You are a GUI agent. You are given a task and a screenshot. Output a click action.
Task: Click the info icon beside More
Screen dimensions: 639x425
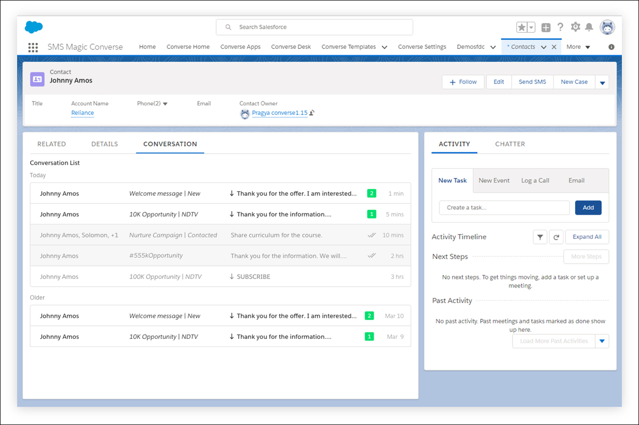[611, 47]
